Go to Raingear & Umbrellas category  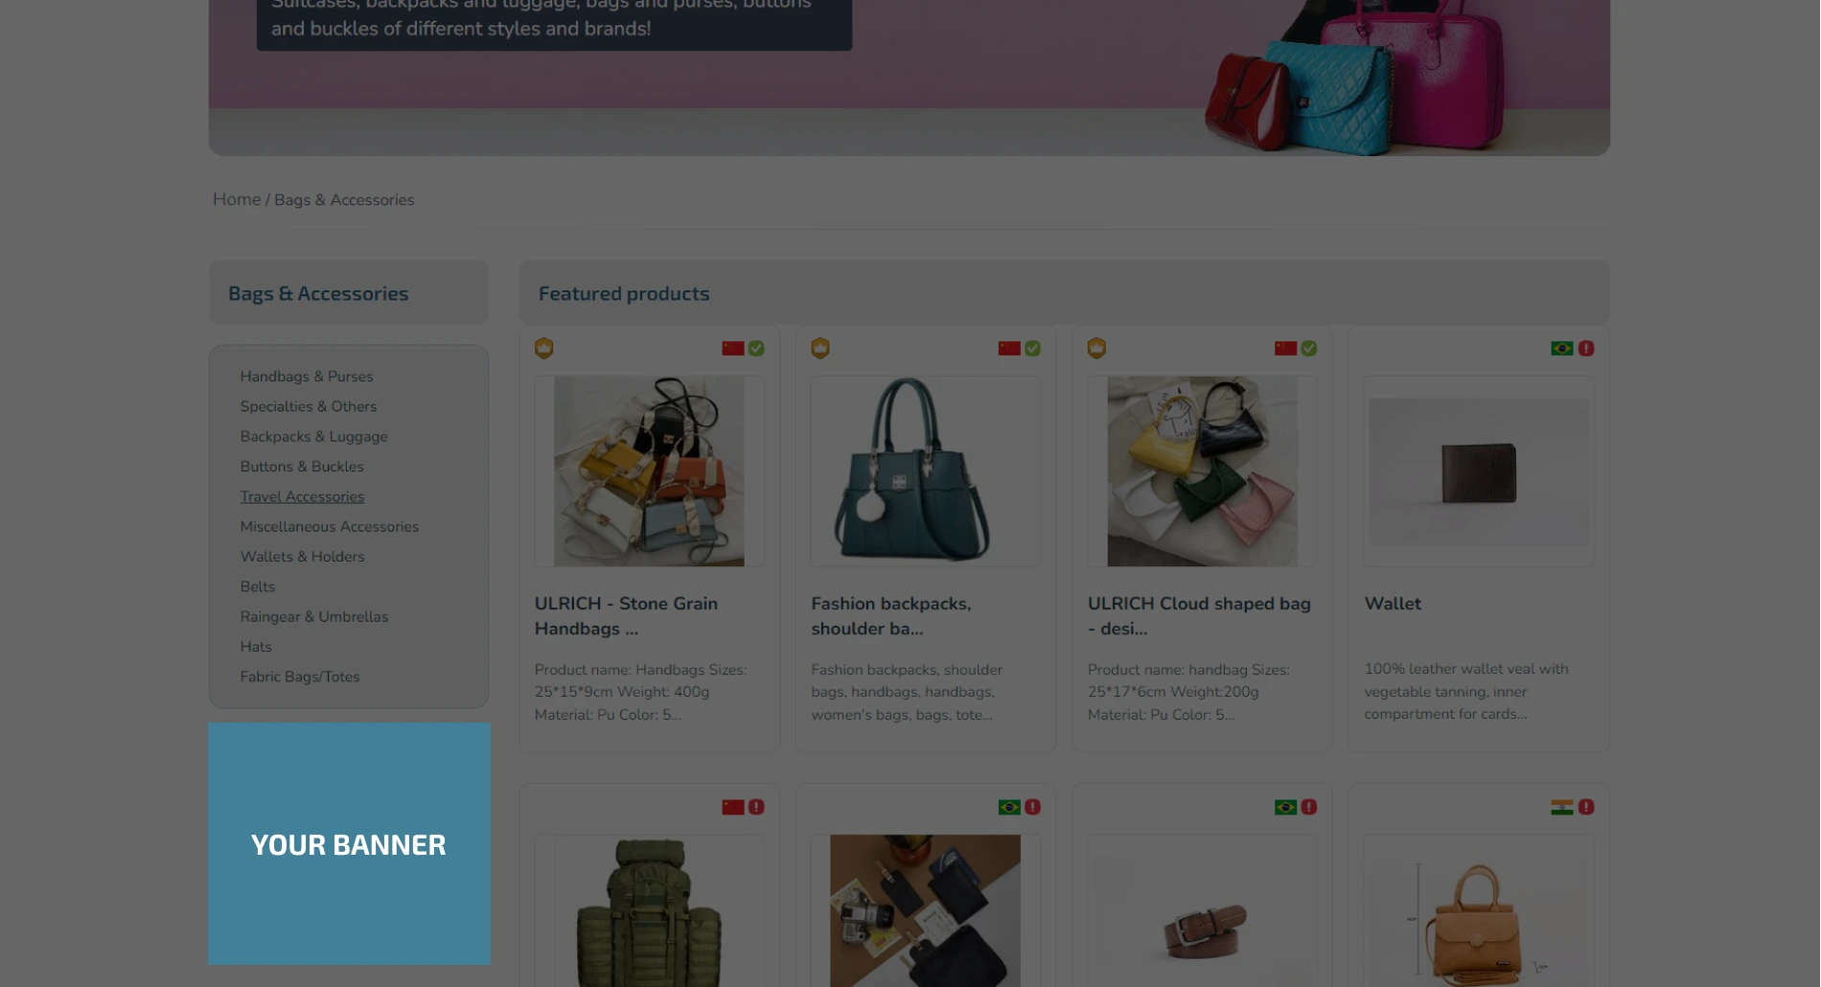[314, 617]
